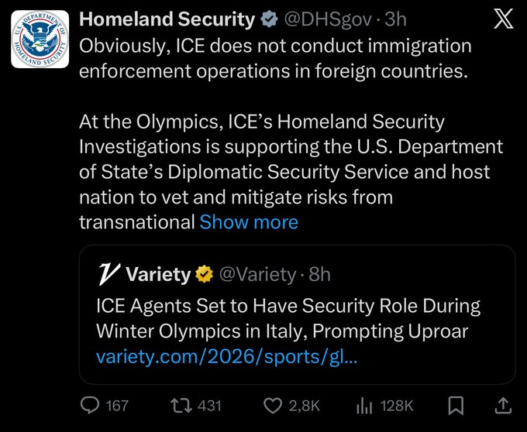Click the Variety logo icon
This screenshot has height=432, width=527.
tap(108, 274)
